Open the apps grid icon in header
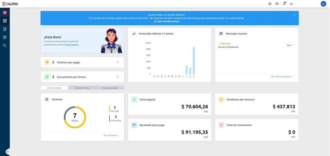 [292, 4]
